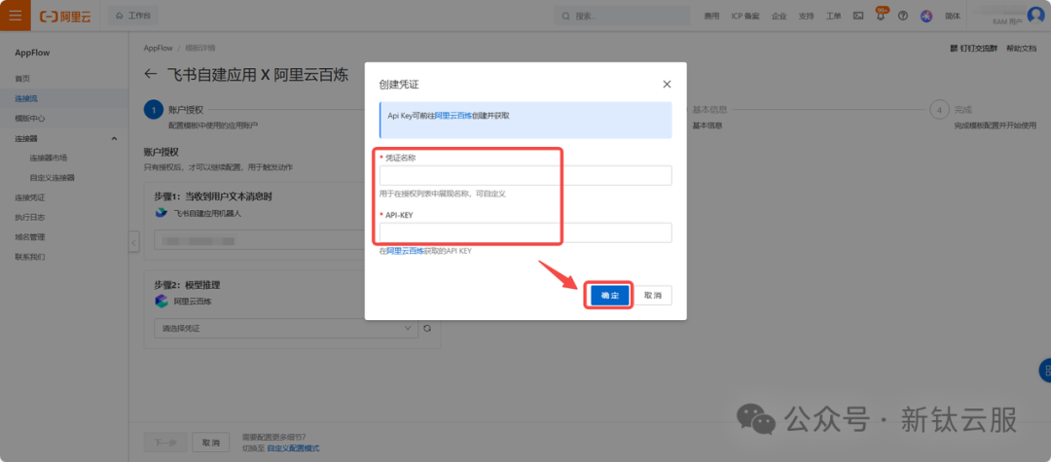The height and width of the screenshot is (462, 1051).
Task: Click the AppFlow breadcrumb link
Action: 158,49
